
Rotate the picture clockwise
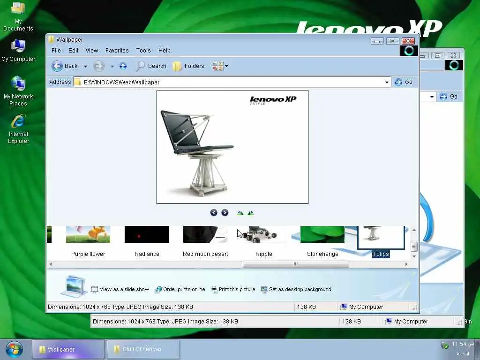(x=240, y=213)
